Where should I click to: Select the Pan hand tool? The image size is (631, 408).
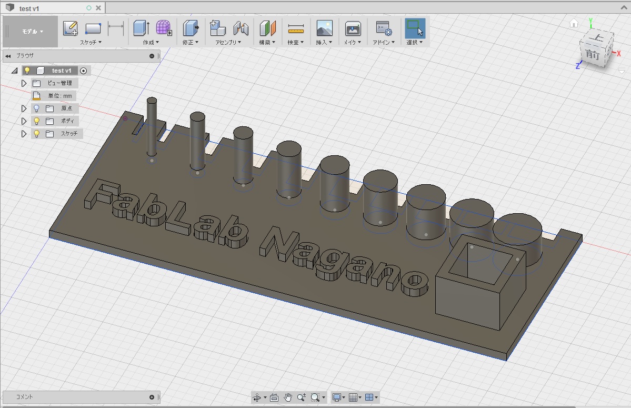287,397
